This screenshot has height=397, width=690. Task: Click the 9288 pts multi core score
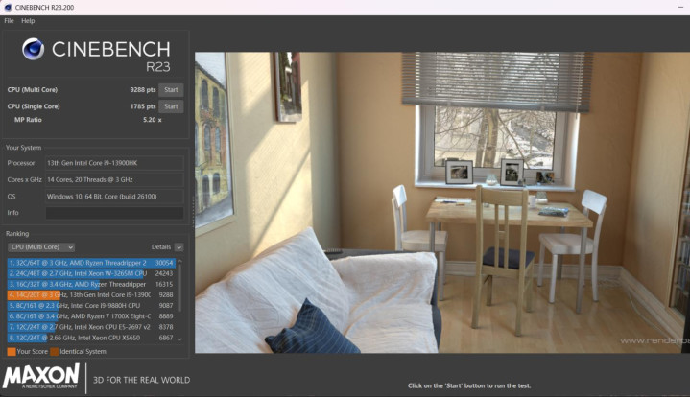143,90
